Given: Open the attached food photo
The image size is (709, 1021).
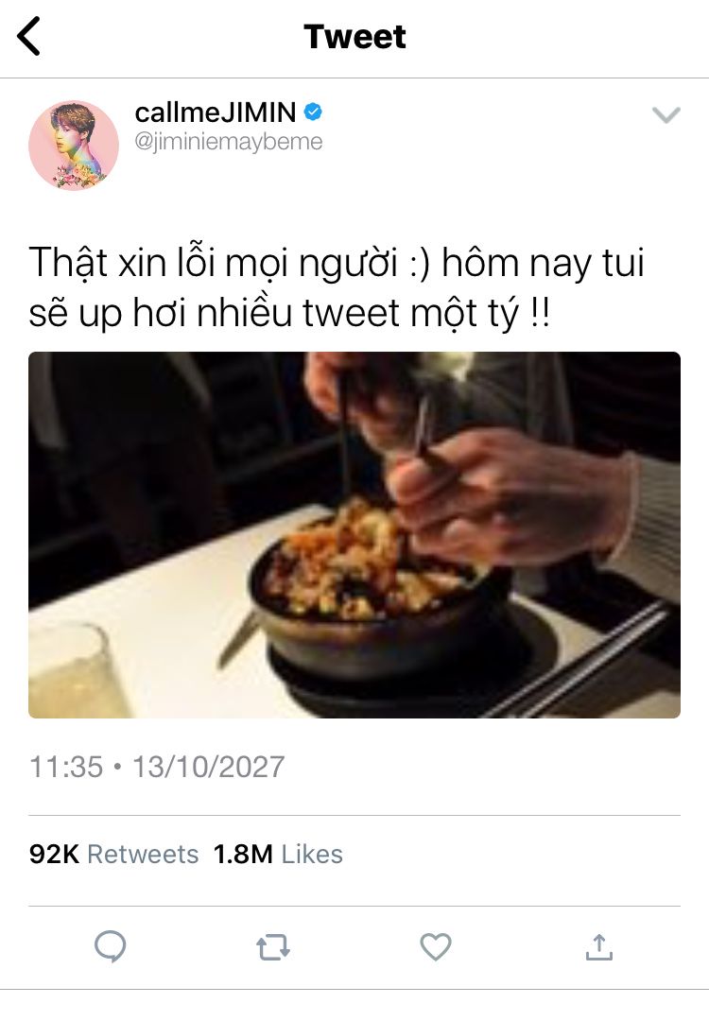Looking at the screenshot, I should (354, 534).
